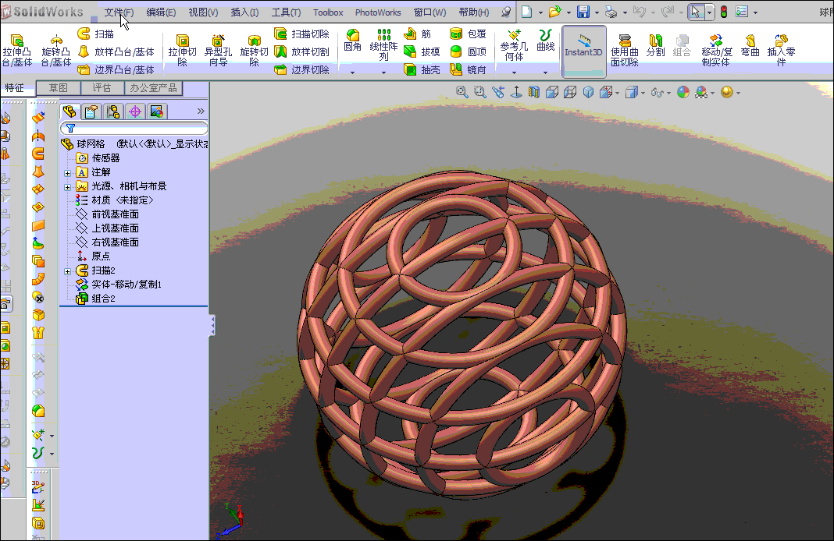Select the Wrap (包覆) tool

pos(468,34)
